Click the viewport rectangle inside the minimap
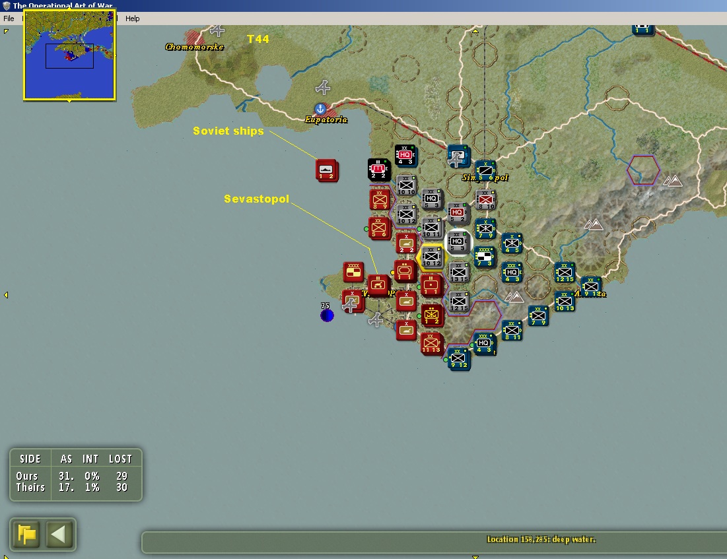The height and width of the screenshot is (559, 727). (x=69, y=56)
